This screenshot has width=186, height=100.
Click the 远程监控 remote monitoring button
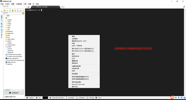coord(14,93)
